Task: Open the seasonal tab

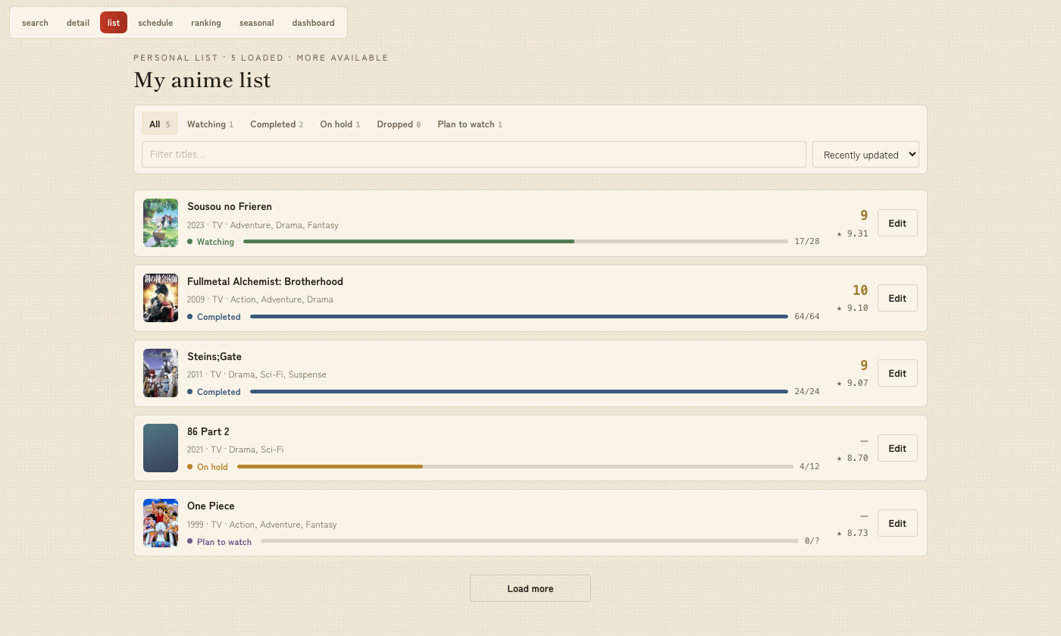Action: (x=257, y=23)
